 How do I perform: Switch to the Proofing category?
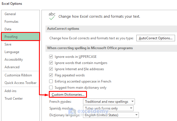coord(11,37)
